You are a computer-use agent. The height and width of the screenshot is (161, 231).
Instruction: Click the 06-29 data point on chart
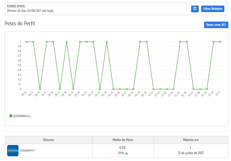click(x=140, y=42)
